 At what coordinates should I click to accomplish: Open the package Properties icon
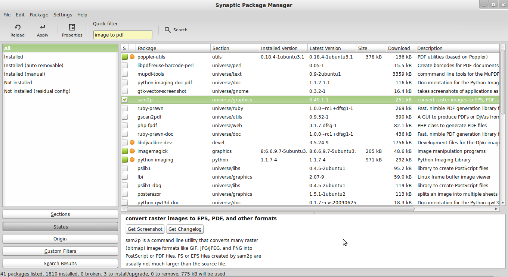(x=72, y=27)
